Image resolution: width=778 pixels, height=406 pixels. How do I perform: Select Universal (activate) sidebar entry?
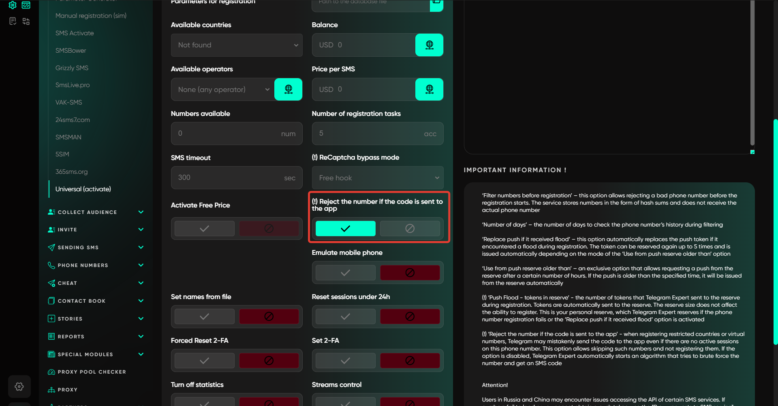(83, 189)
